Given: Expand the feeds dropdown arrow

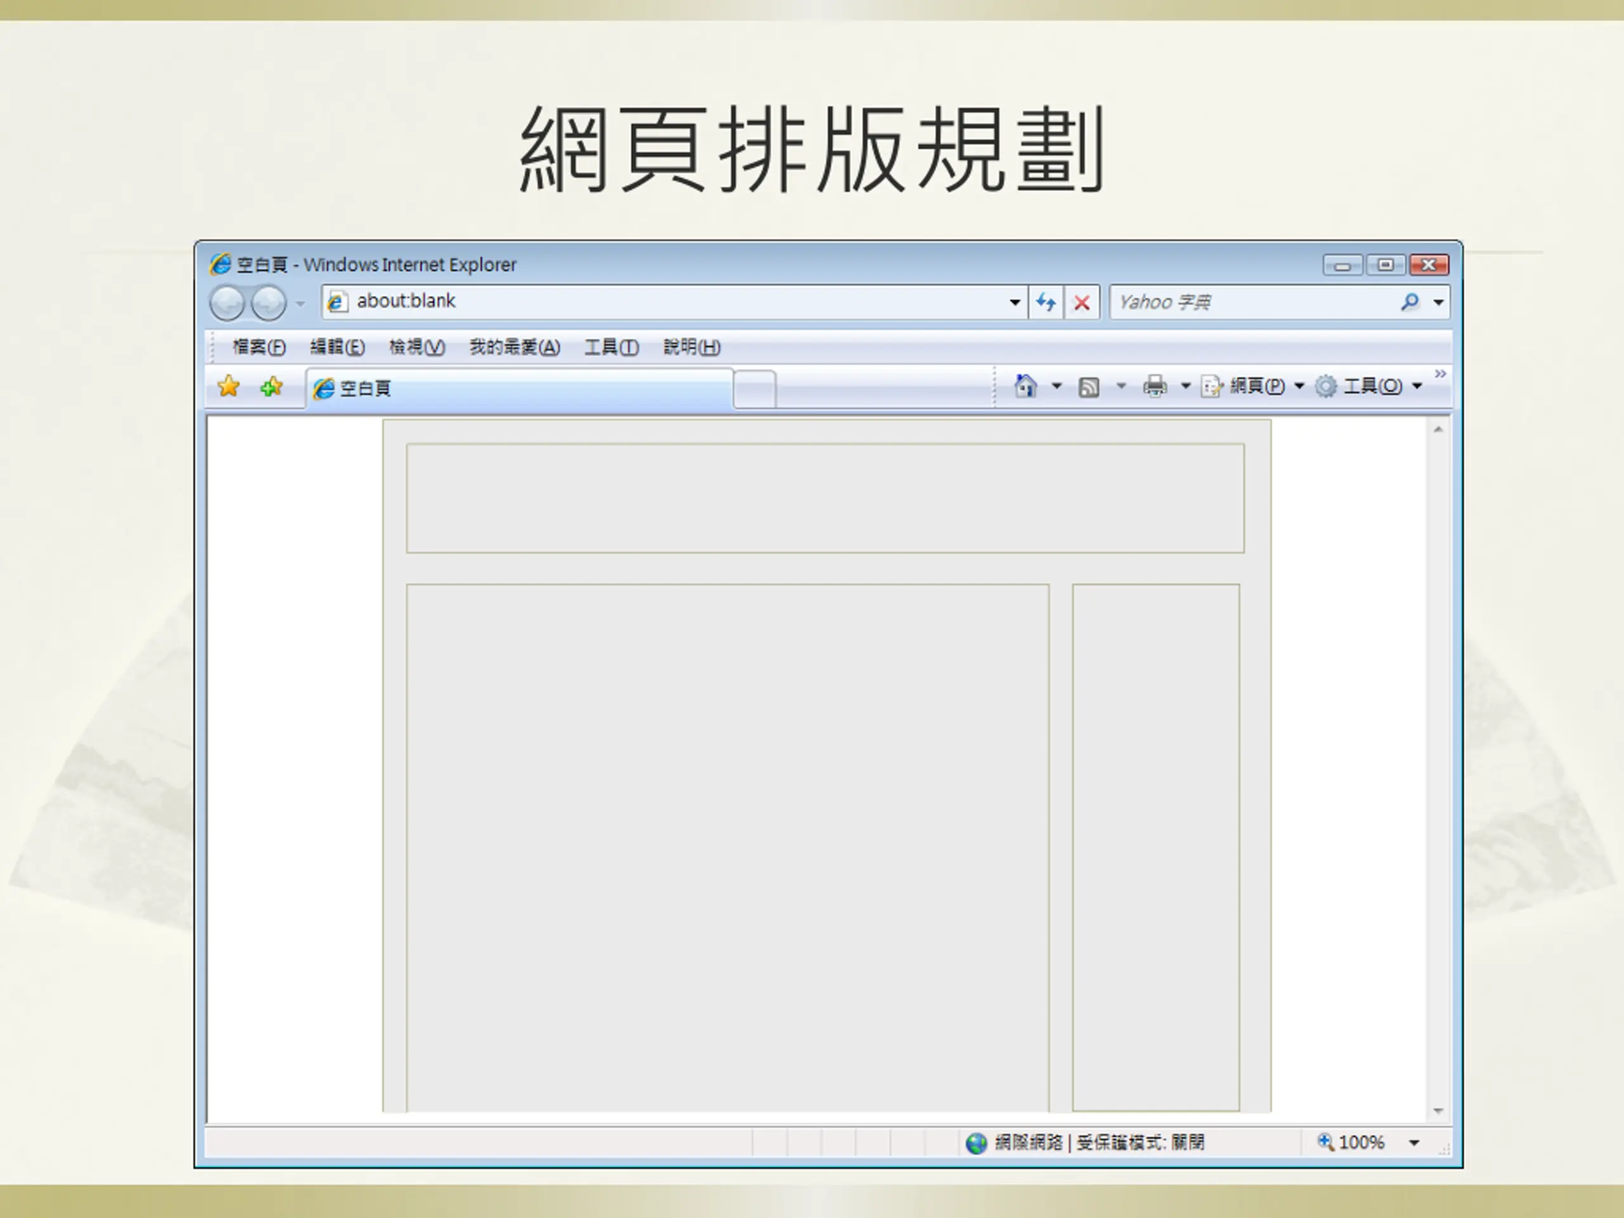Looking at the screenshot, I should (1121, 386).
